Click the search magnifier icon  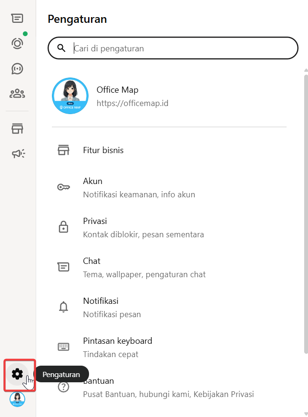tap(61, 48)
